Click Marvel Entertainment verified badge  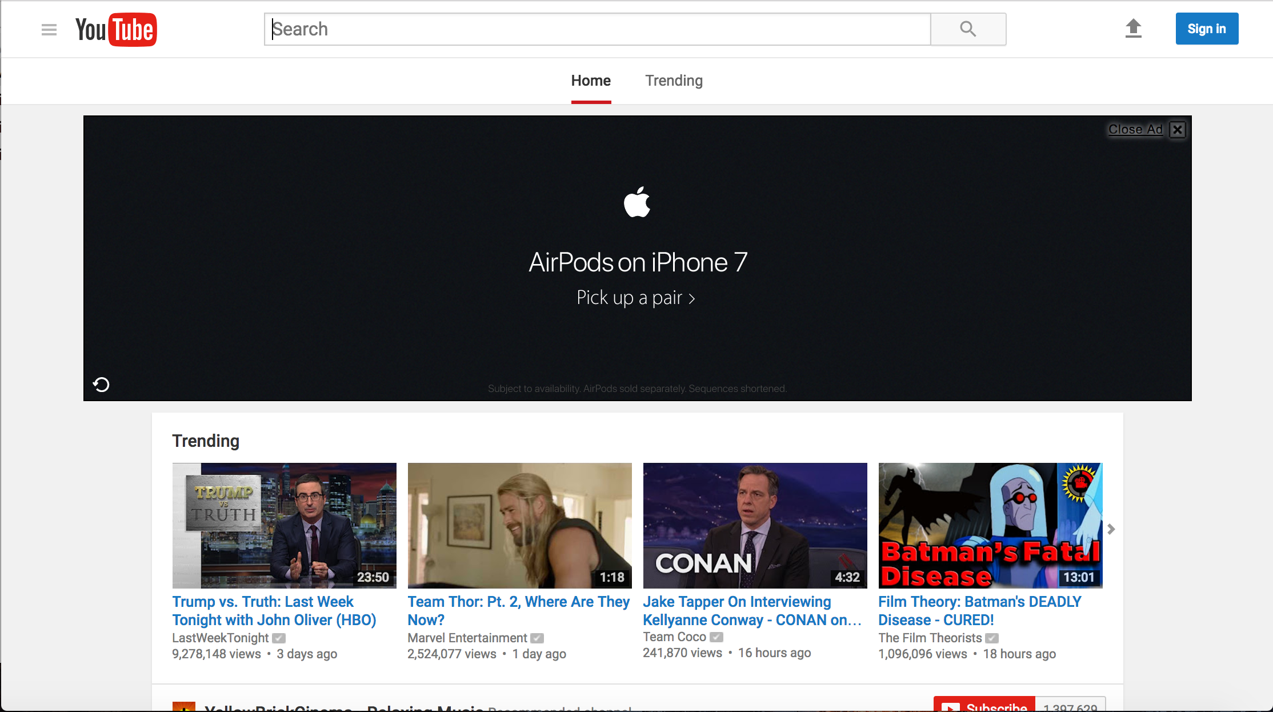click(x=537, y=638)
